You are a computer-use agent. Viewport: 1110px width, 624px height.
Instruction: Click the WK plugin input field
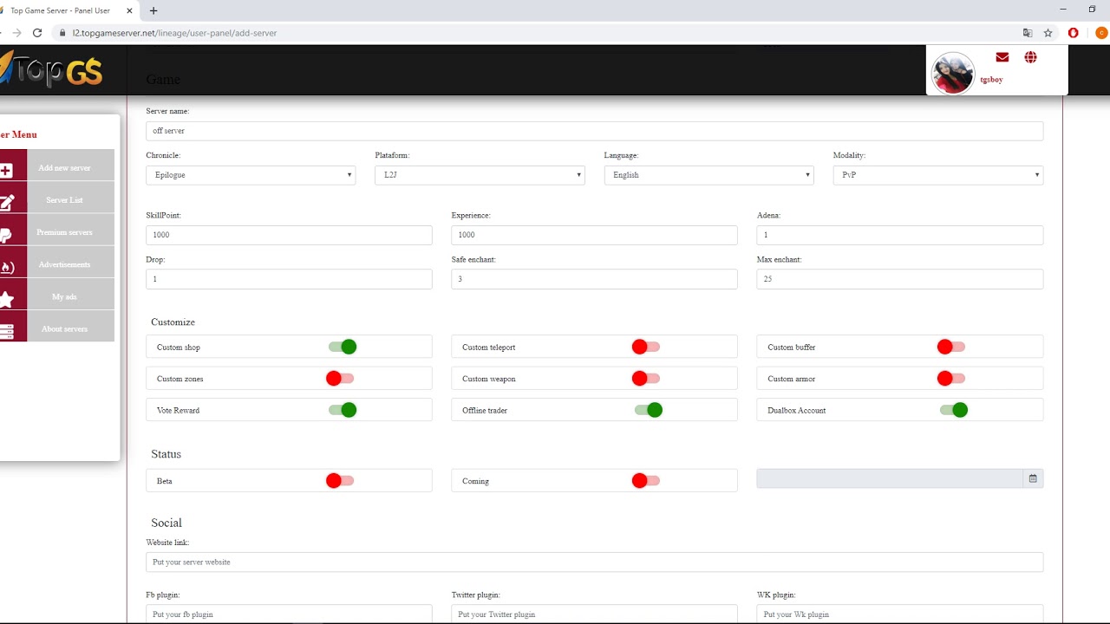899,614
